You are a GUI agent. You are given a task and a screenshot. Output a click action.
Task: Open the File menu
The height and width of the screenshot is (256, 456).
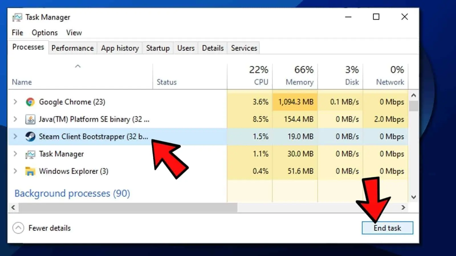pyautogui.click(x=17, y=33)
